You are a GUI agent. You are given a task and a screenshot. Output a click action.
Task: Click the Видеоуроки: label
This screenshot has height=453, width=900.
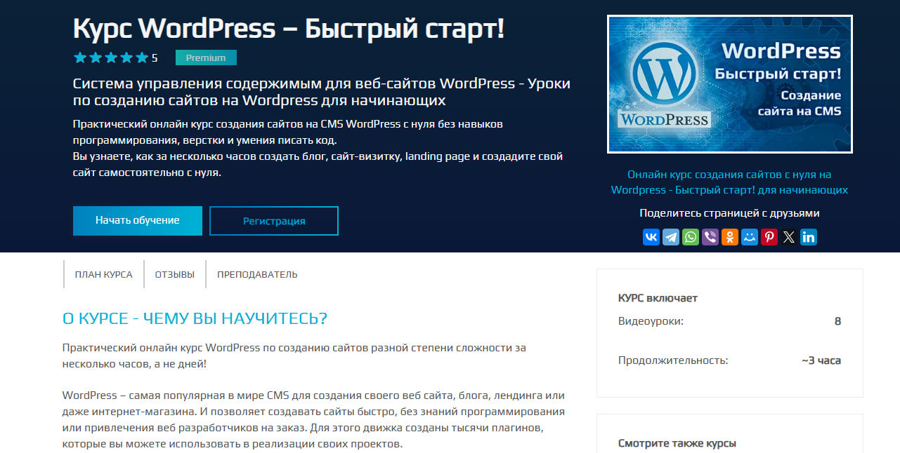pyautogui.click(x=651, y=321)
